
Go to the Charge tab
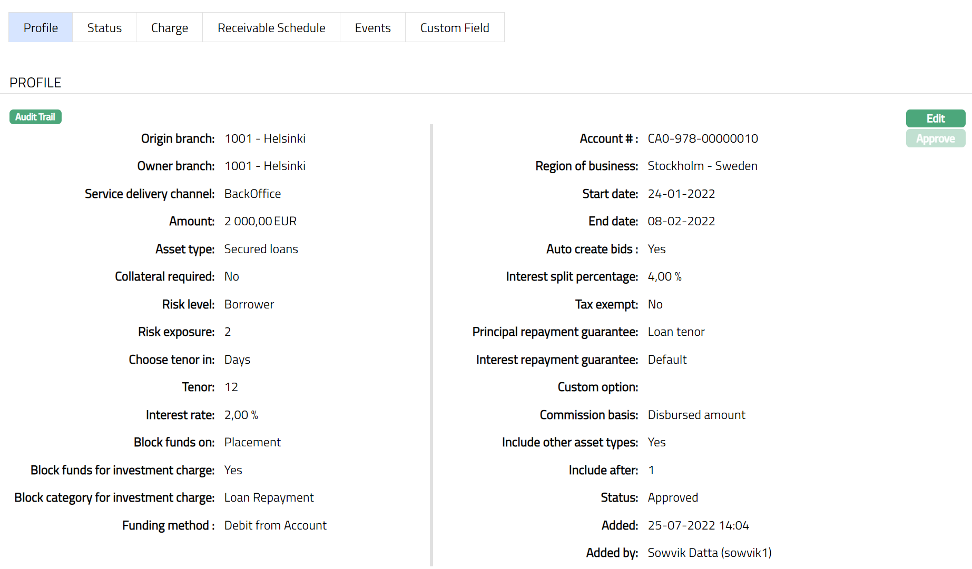tap(169, 28)
